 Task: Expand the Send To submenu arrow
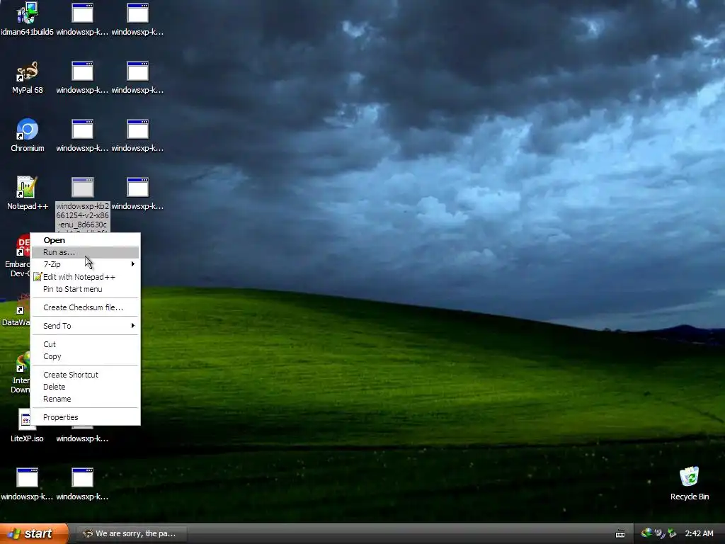pyautogui.click(x=132, y=326)
